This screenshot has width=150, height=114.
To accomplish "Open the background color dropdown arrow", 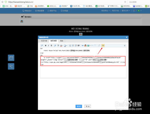I will tap(67, 46).
